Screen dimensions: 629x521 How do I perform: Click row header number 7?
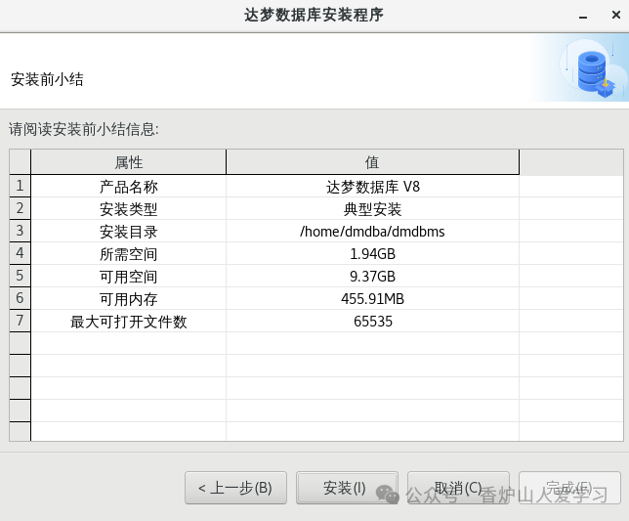pos(20,321)
